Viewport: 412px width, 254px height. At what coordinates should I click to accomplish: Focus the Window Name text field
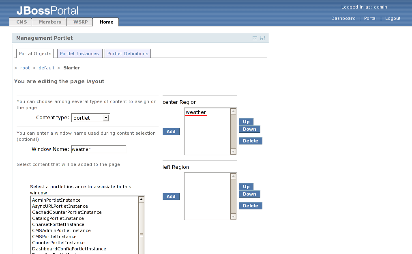99,149
